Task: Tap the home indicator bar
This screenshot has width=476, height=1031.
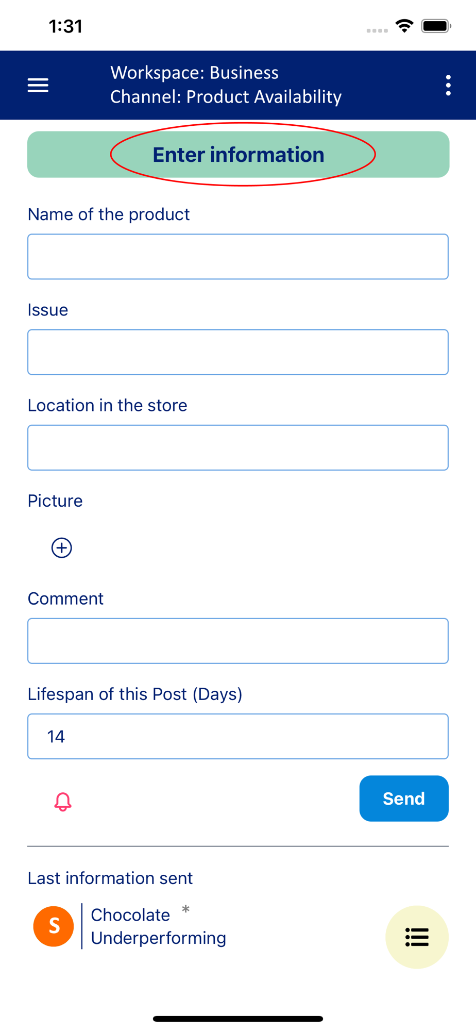Action: [x=238, y=1019]
